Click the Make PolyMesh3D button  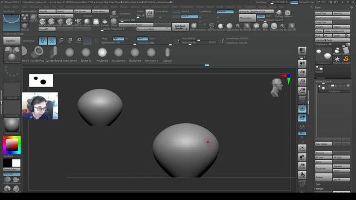(x=337, y=31)
